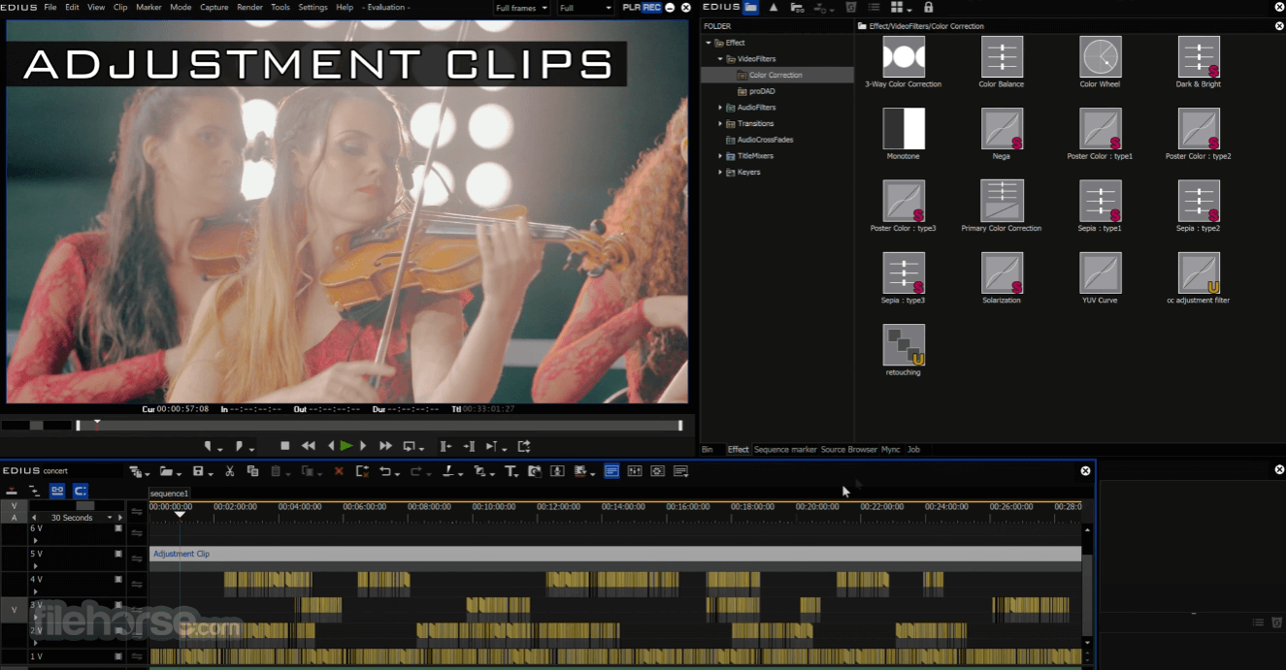This screenshot has width=1286, height=670.
Task: Toggle the group/link mode button
Action: pos(56,491)
